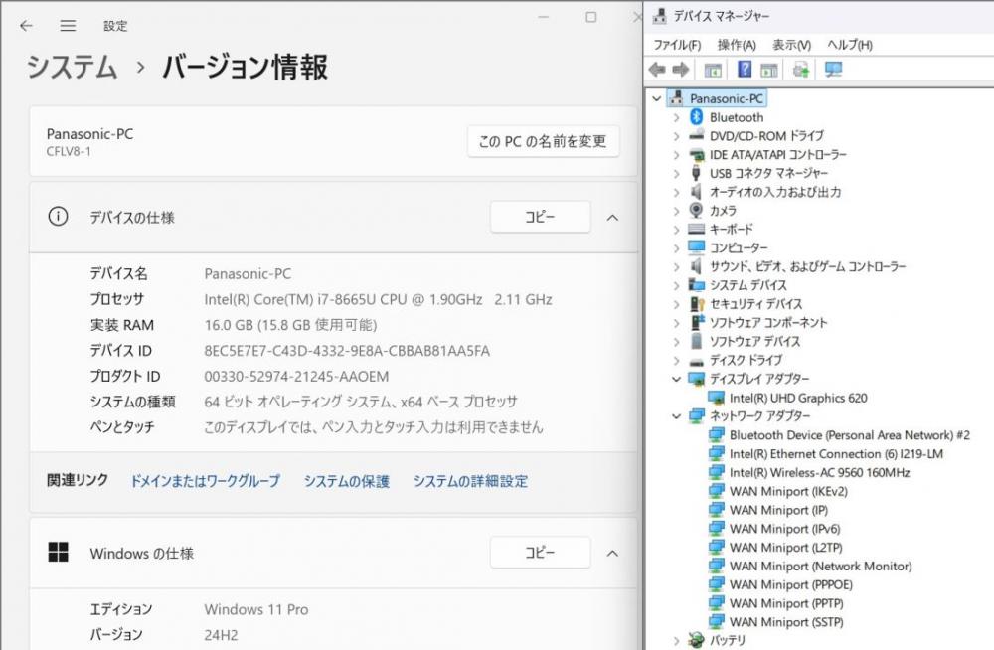Click version value 24H2

(x=221, y=635)
